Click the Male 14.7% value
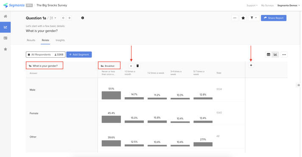 point(134,94)
